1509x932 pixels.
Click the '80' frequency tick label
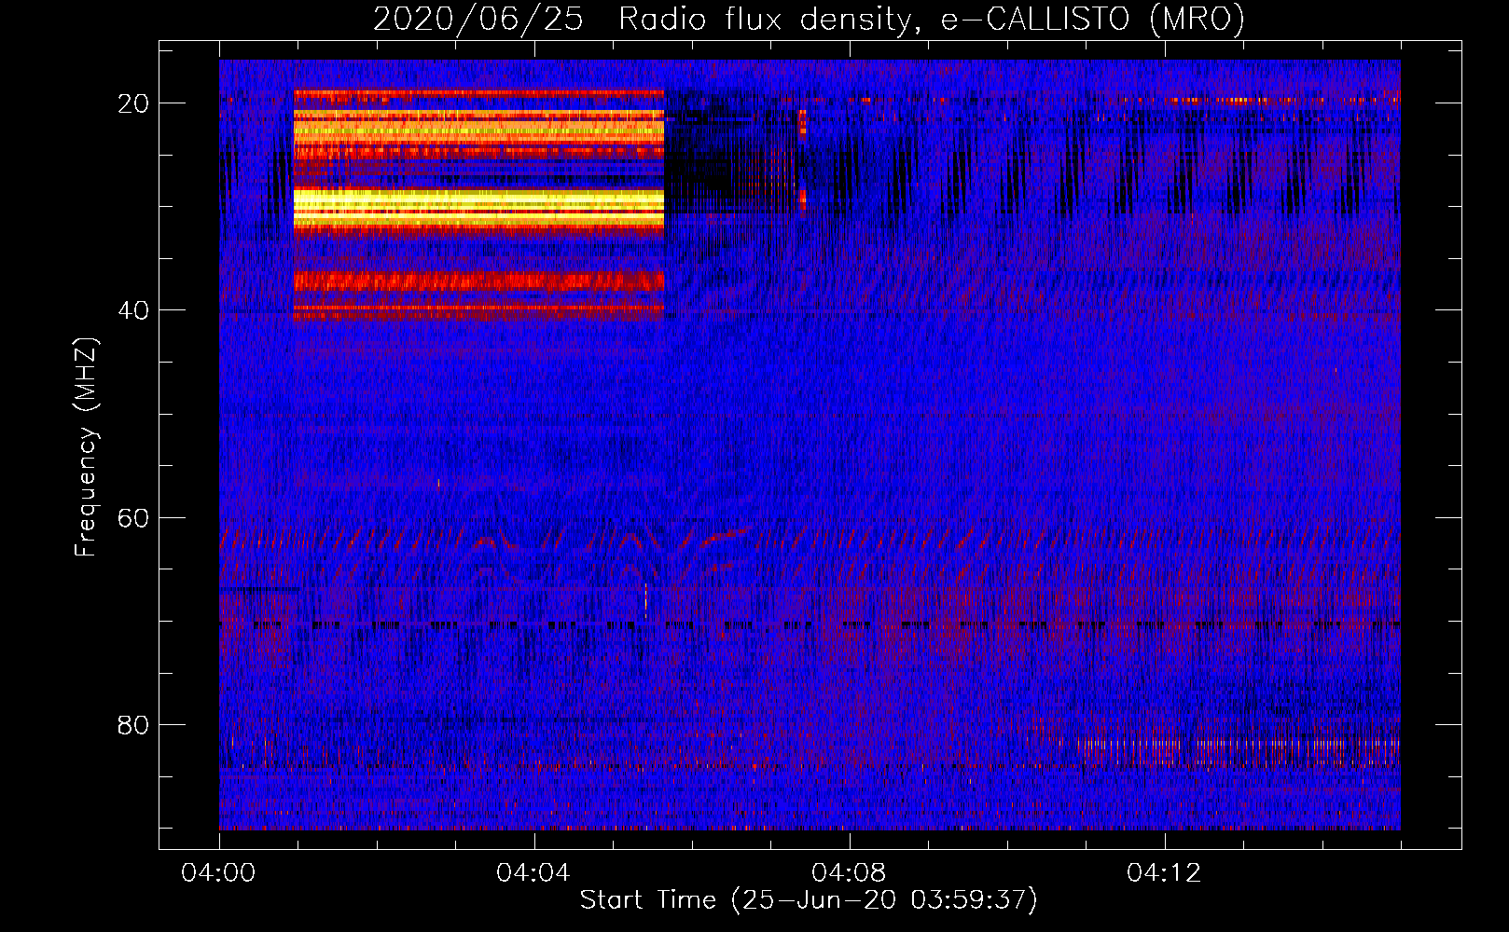(133, 724)
